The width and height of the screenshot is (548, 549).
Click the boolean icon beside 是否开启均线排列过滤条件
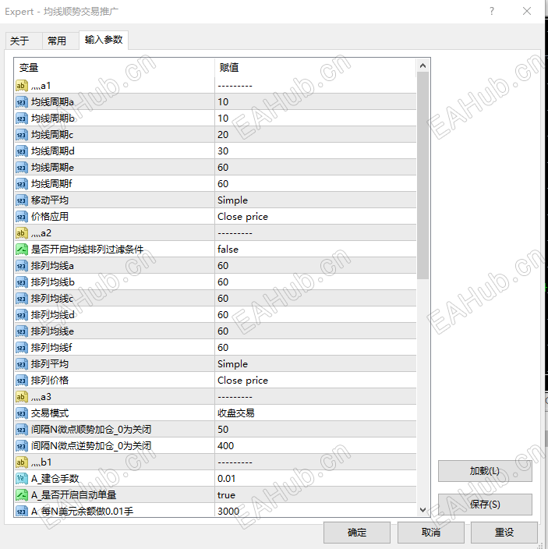click(21, 250)
